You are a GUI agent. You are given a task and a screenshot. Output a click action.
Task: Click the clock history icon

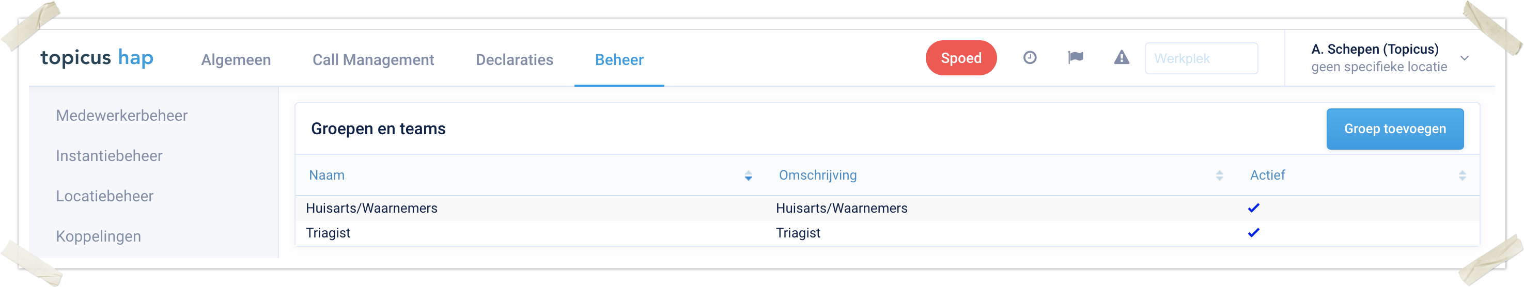coord(1030,57)
